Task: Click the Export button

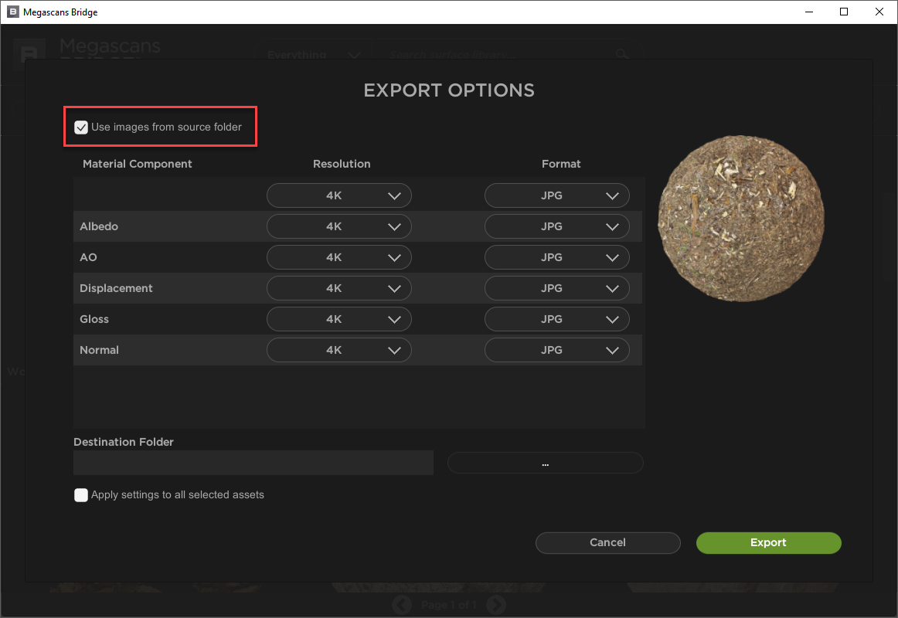Action: tap(768, 542)
